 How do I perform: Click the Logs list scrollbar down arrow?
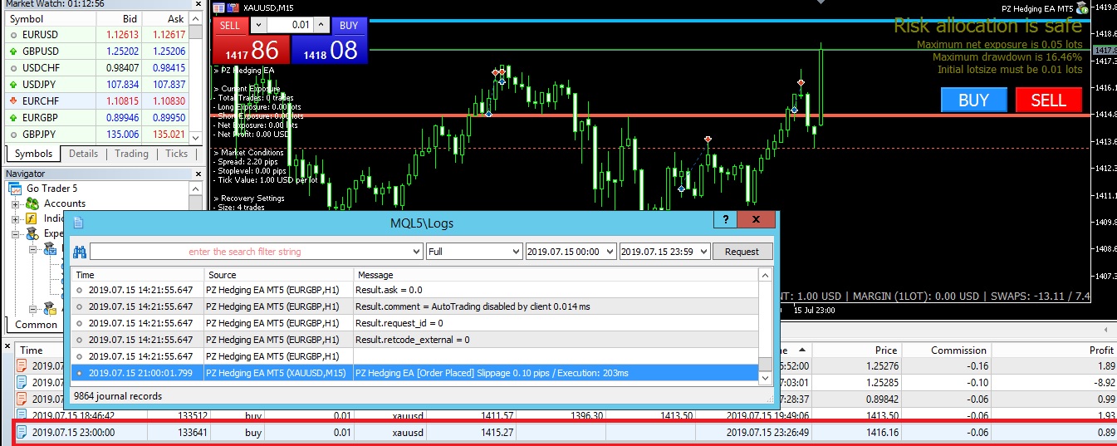coord(766,377)
